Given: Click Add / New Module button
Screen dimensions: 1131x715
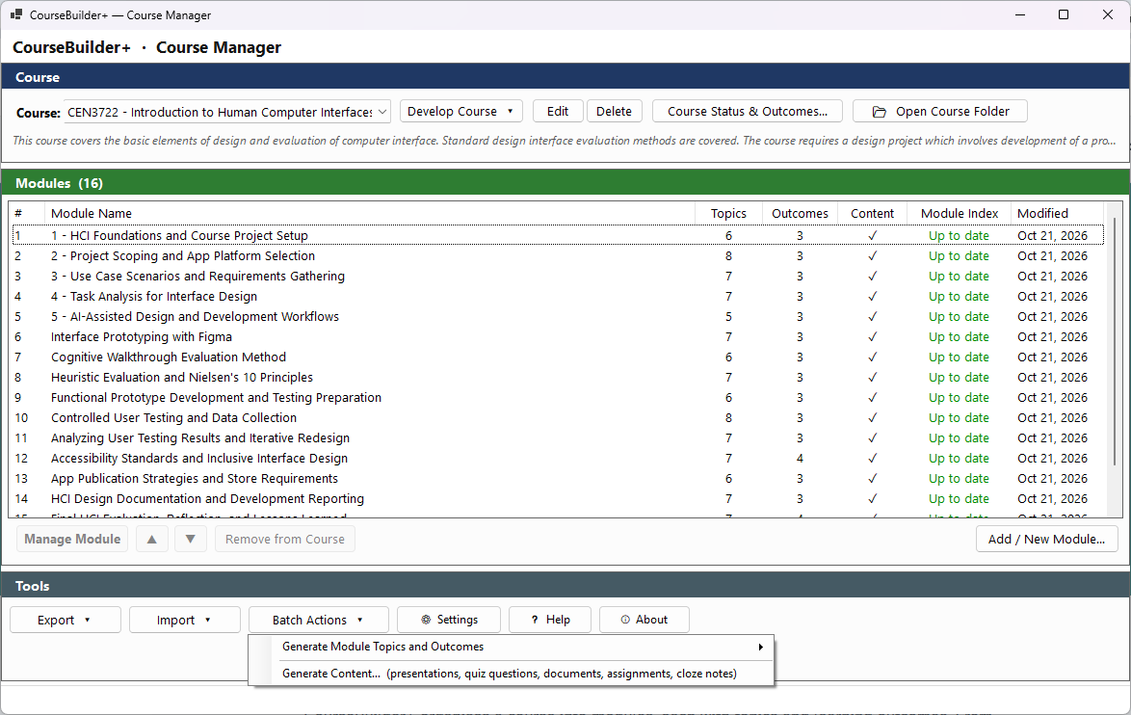Looking at the screenshot, I should coord(1046,539).
